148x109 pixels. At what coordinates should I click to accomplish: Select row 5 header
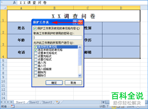click(x=4, y=61)
